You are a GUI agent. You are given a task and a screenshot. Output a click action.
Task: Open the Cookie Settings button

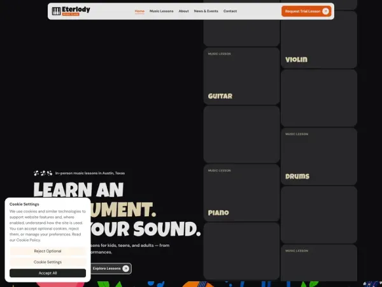click(x=48, y=262)
